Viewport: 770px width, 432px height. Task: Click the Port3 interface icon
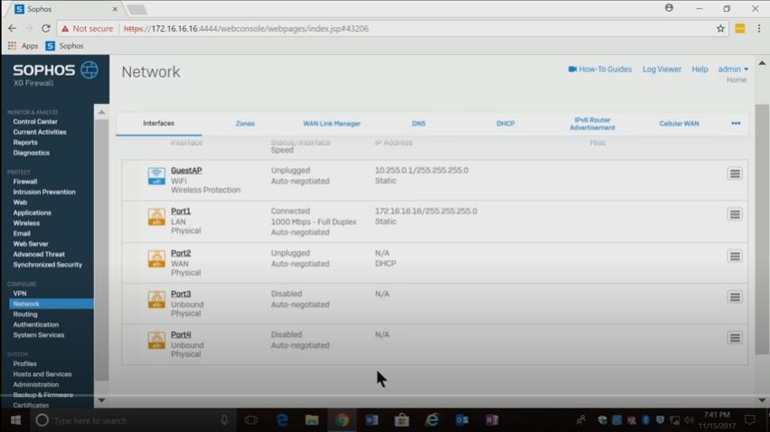pyautogui.click(x=156, y=299)
